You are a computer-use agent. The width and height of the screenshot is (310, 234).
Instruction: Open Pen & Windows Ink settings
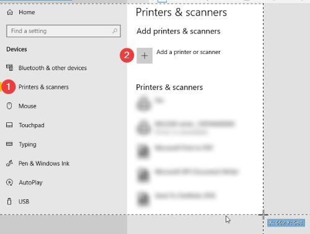coord(44,163)
